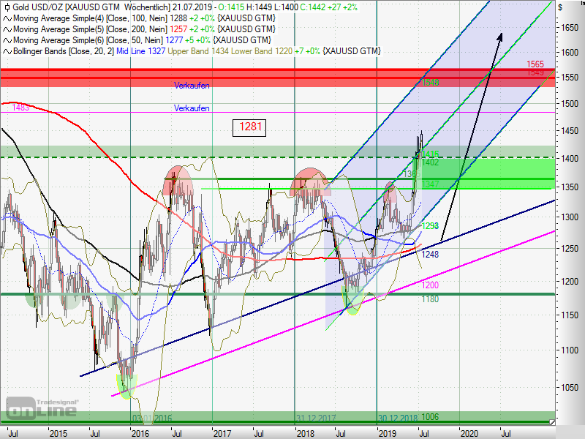The height and width of the screenshot is (439, 585).
Task: Click the Verkaufen label on magenta line
Action: point(192,108)
